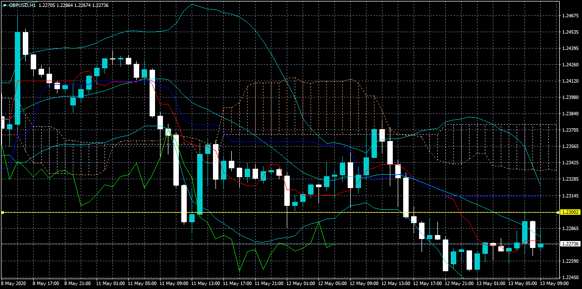
Task: Click the 1.24535 price axis label
Action: point(570,32)
